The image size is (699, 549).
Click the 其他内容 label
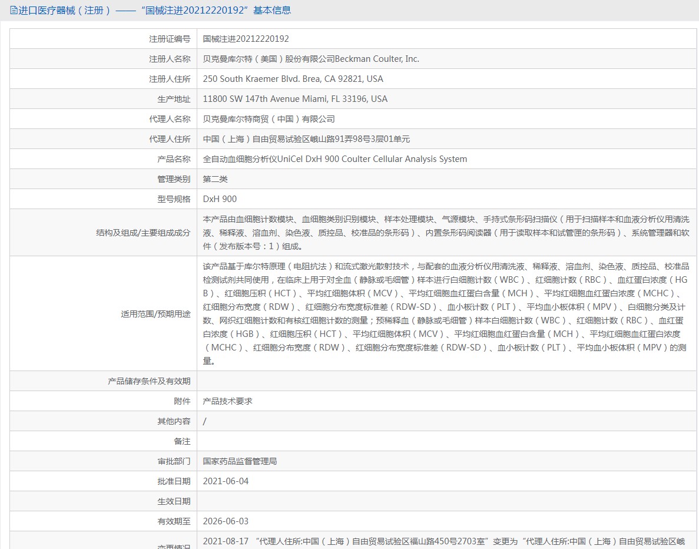[x=174, y=421]
